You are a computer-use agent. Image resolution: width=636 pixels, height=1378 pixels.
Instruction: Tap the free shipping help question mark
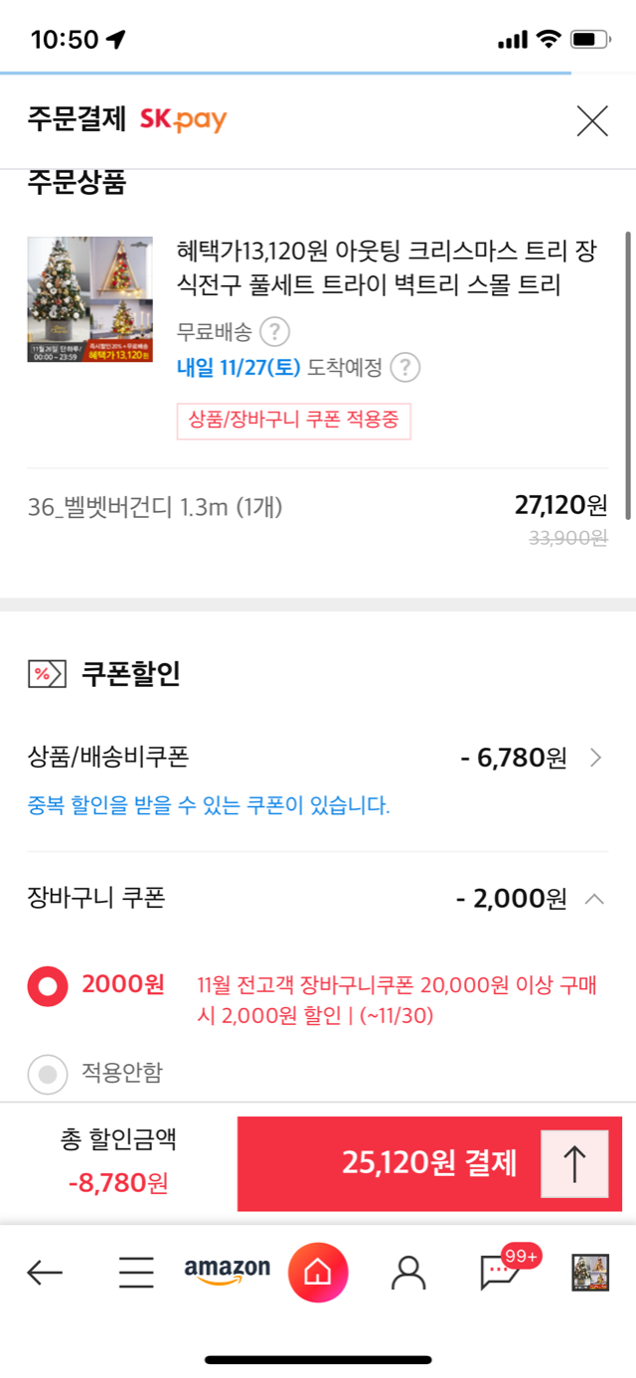pyautogui.click(x=274, y=331)
